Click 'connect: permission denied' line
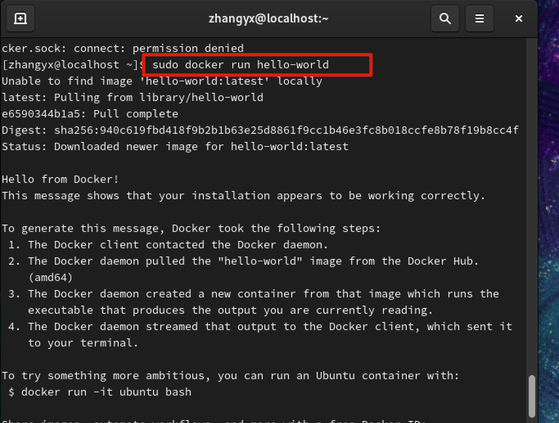Screen dimensions: 559x423 coord(123,48)
